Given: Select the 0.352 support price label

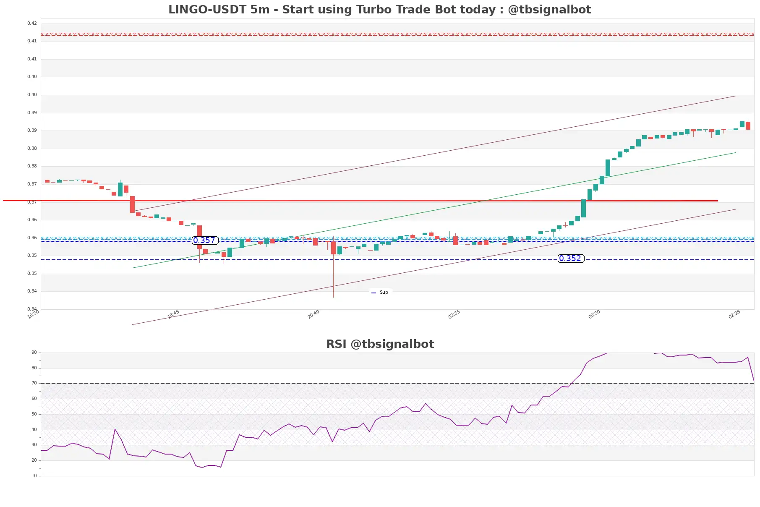Looking at the screenshot, I should [x=571, y=259].
